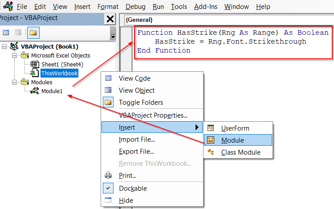The image size is (334, 209).
Task: Open the (General) object dropdown
Action: [x=229, y=20]
